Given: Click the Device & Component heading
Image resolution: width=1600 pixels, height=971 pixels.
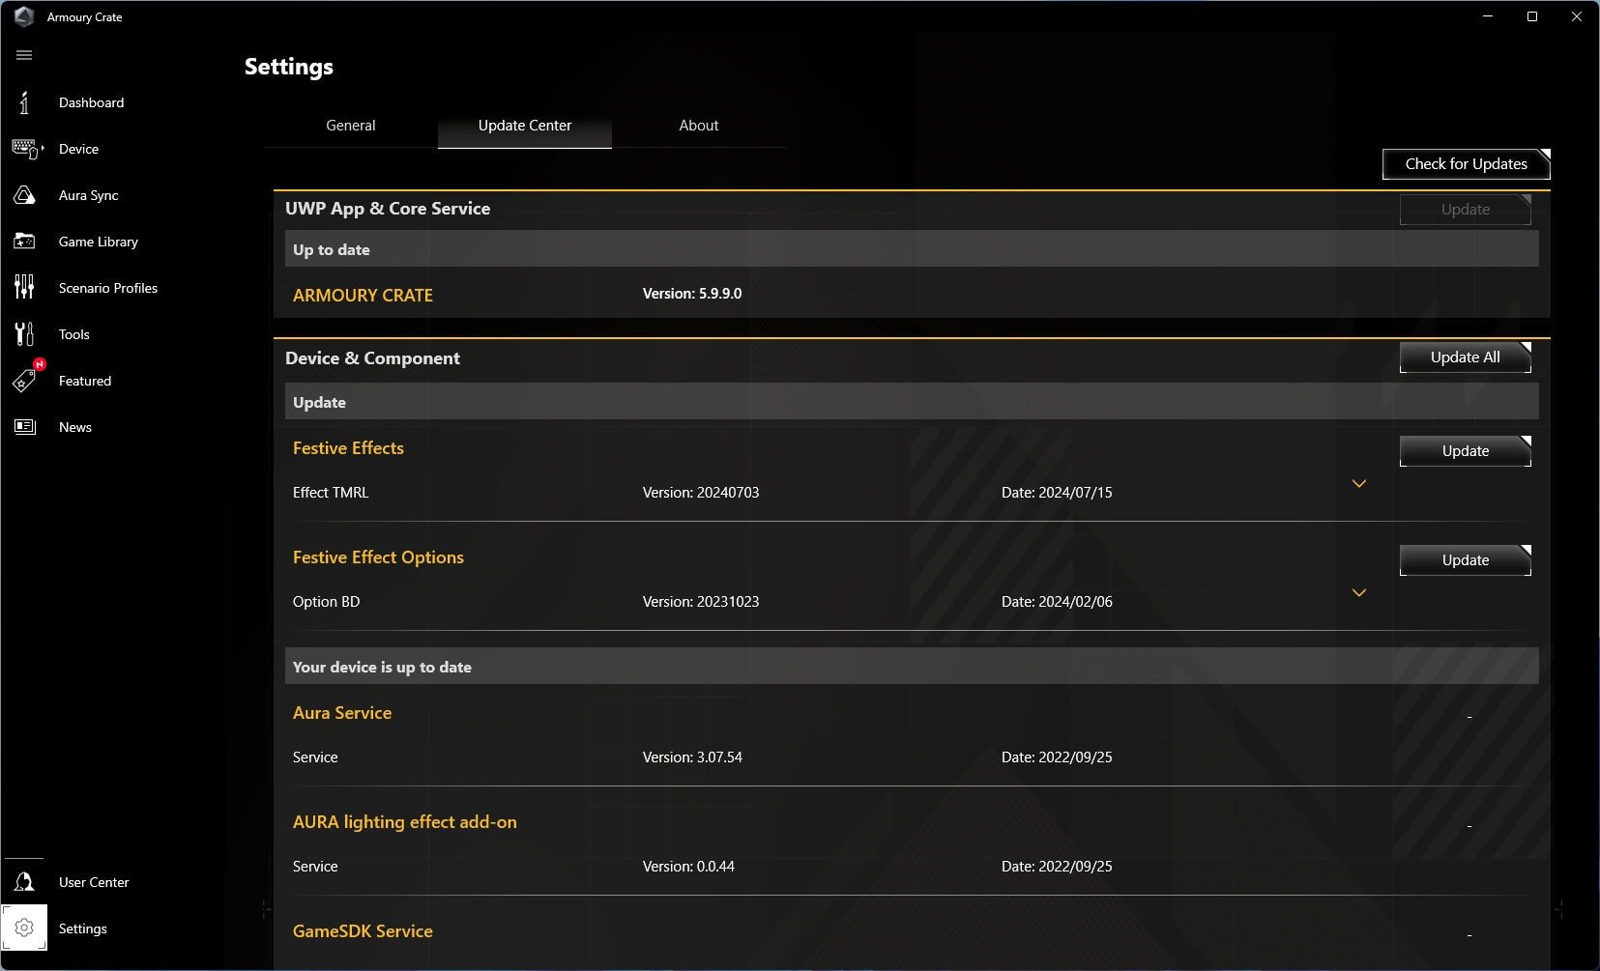Looking at the screenshot, I should pyautogui.click(x=372, y=358).
